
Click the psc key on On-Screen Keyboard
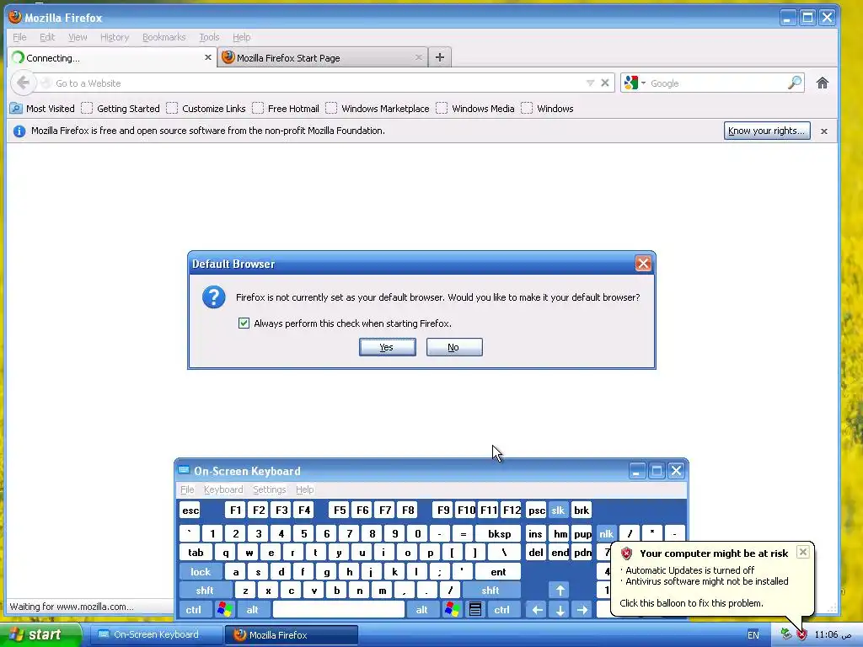(x=536, y=510)
